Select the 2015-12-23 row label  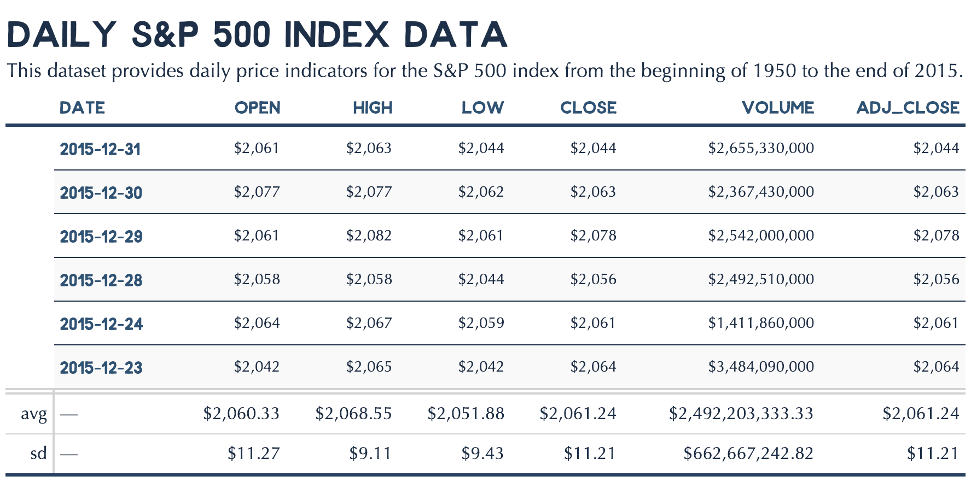(x=101, y=367)
